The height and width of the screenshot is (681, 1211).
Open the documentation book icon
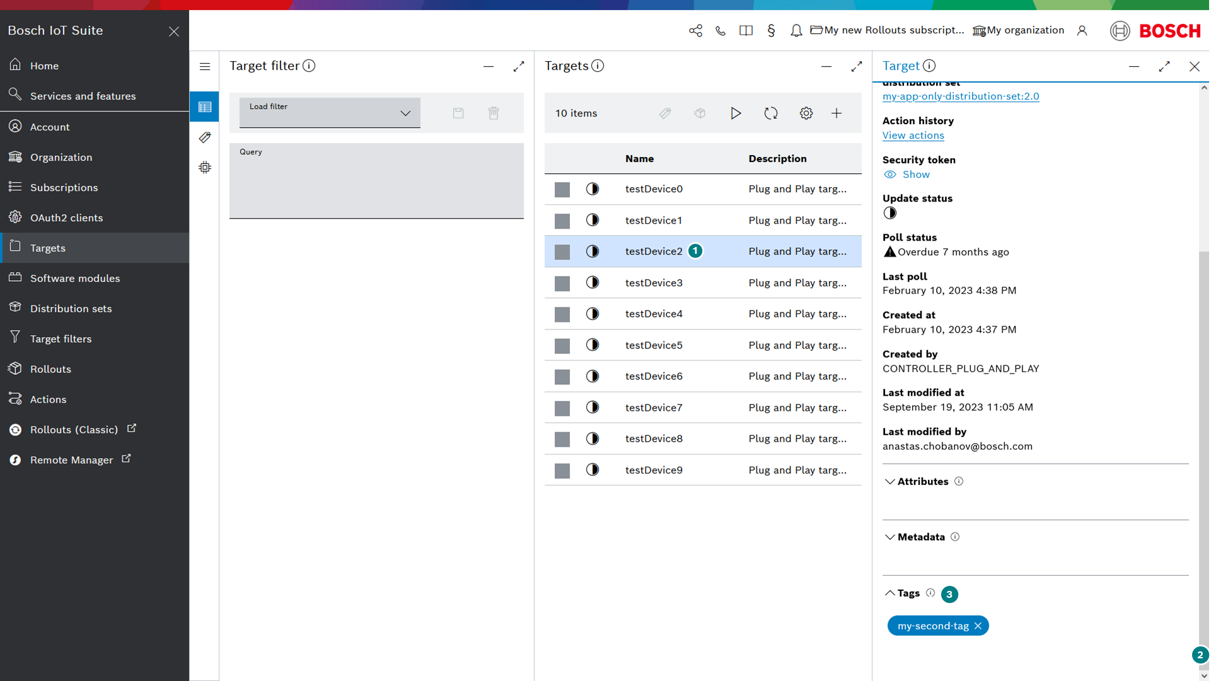(746, 31)
